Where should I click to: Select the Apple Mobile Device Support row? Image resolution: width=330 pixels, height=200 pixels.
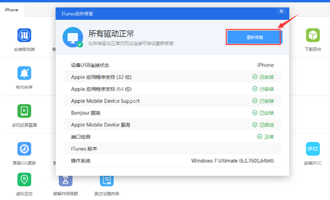[x=172, y=101]
